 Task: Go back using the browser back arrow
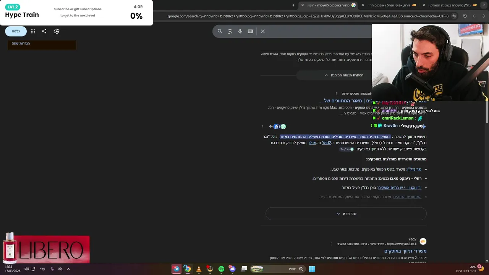coord(483,16)
